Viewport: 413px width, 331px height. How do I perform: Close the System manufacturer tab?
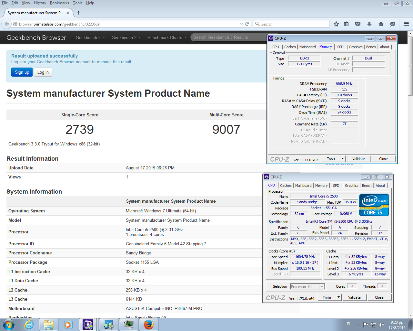68,13
